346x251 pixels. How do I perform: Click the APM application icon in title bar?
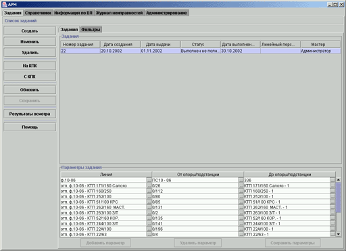pyautogui.click(x=5, y=4)
